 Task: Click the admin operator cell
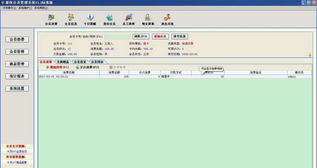pyautogui.click(x=299, y=77)
